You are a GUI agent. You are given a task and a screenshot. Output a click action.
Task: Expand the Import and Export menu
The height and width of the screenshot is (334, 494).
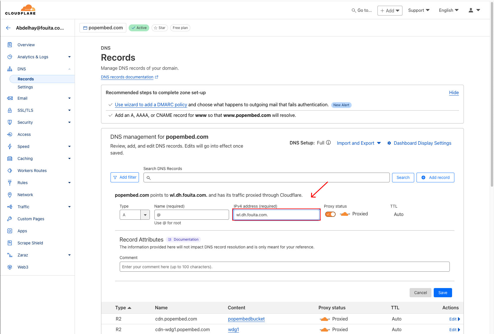pos(359,143)
